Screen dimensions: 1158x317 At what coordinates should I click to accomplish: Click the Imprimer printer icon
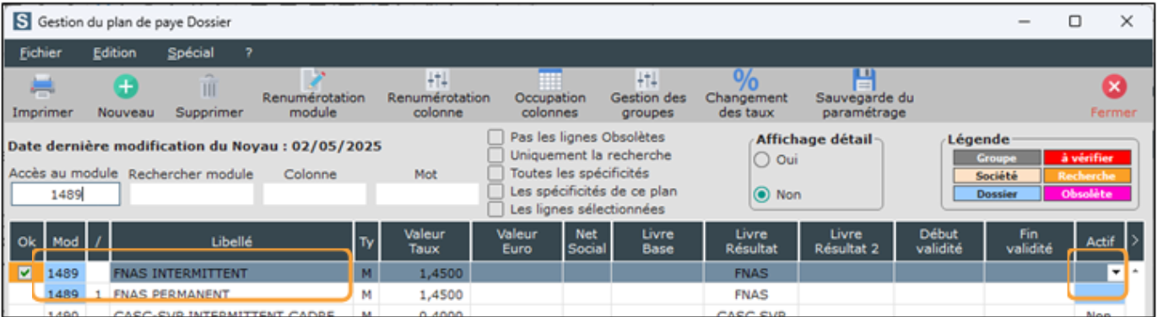click(43, 86)
